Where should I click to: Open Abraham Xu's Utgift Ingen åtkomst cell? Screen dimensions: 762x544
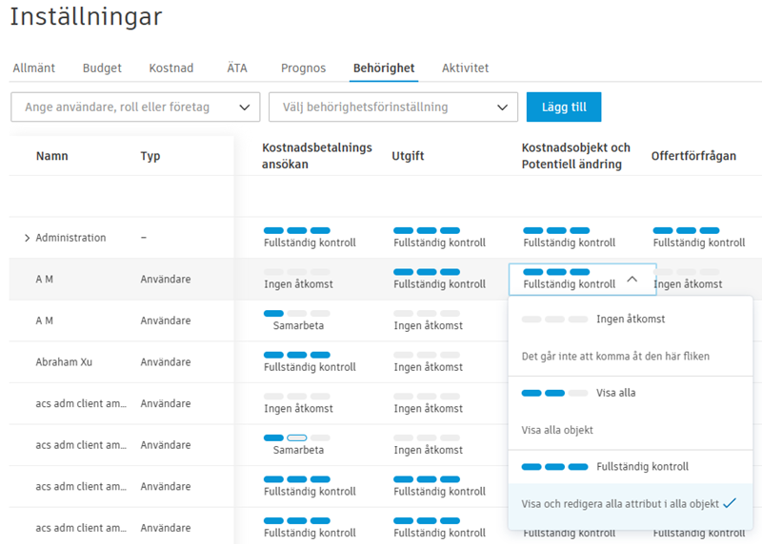pyautogui.click(x=428, y=361)
